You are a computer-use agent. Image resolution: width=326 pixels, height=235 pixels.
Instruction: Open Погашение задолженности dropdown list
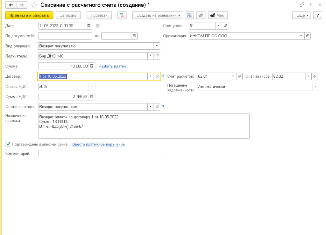click(x=315, y=86)
